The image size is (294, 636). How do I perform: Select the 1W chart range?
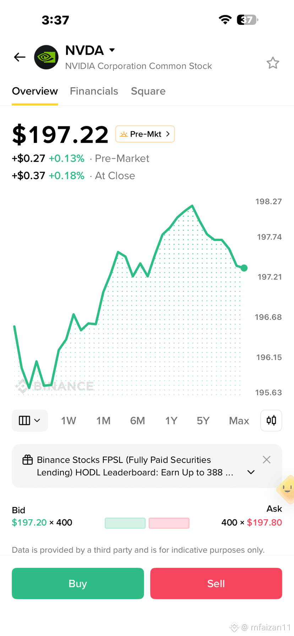[69, 421]
